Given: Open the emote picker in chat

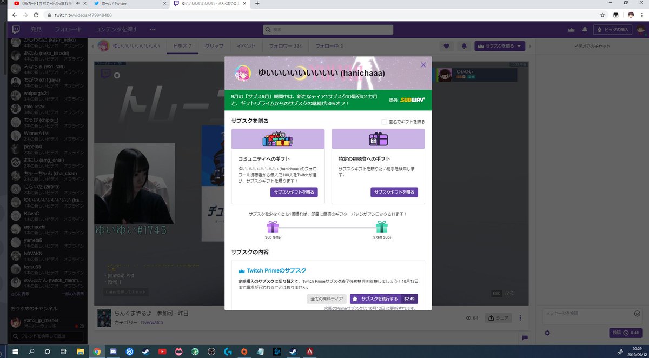Looking at the screenshot, I should coord(637,313).
